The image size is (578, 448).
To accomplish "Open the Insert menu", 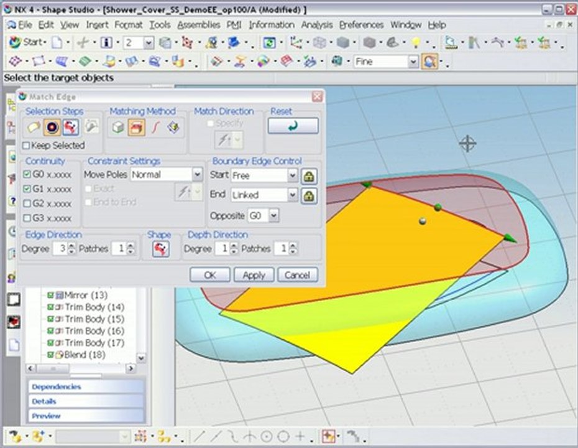I will pos(97,25).
